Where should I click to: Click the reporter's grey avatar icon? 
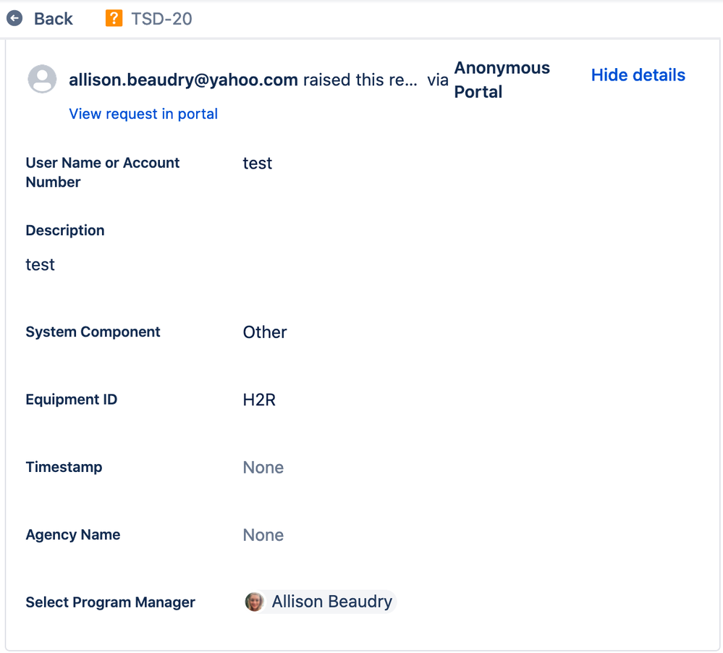click(x=42, y=79)
